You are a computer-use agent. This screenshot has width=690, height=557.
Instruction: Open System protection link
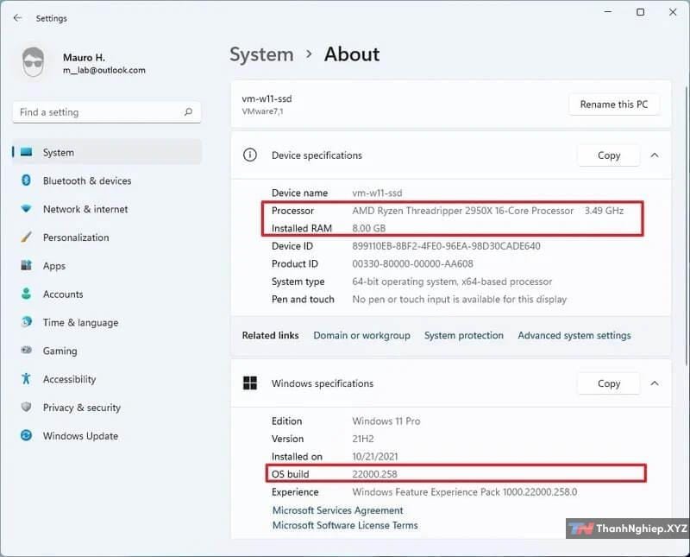coord(464,335)
